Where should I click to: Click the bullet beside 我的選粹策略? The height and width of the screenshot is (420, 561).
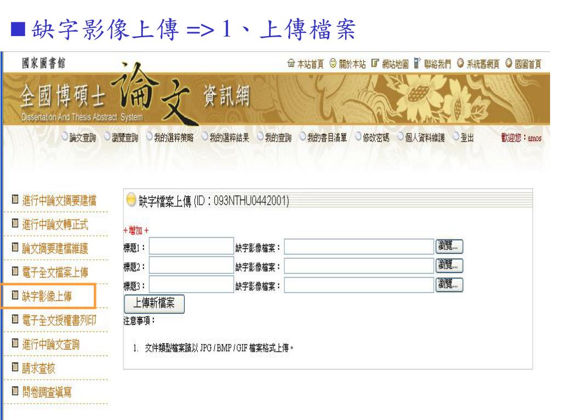(x=149, y=136)
